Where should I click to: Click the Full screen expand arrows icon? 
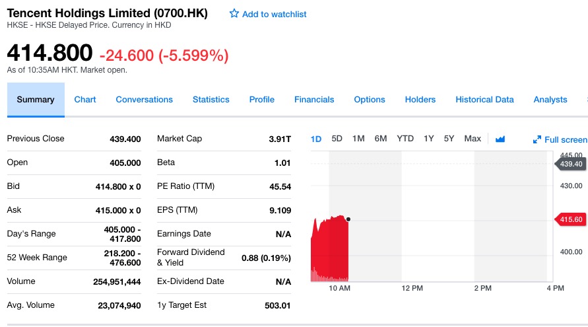pyautogui.click(x=537, y=139)
